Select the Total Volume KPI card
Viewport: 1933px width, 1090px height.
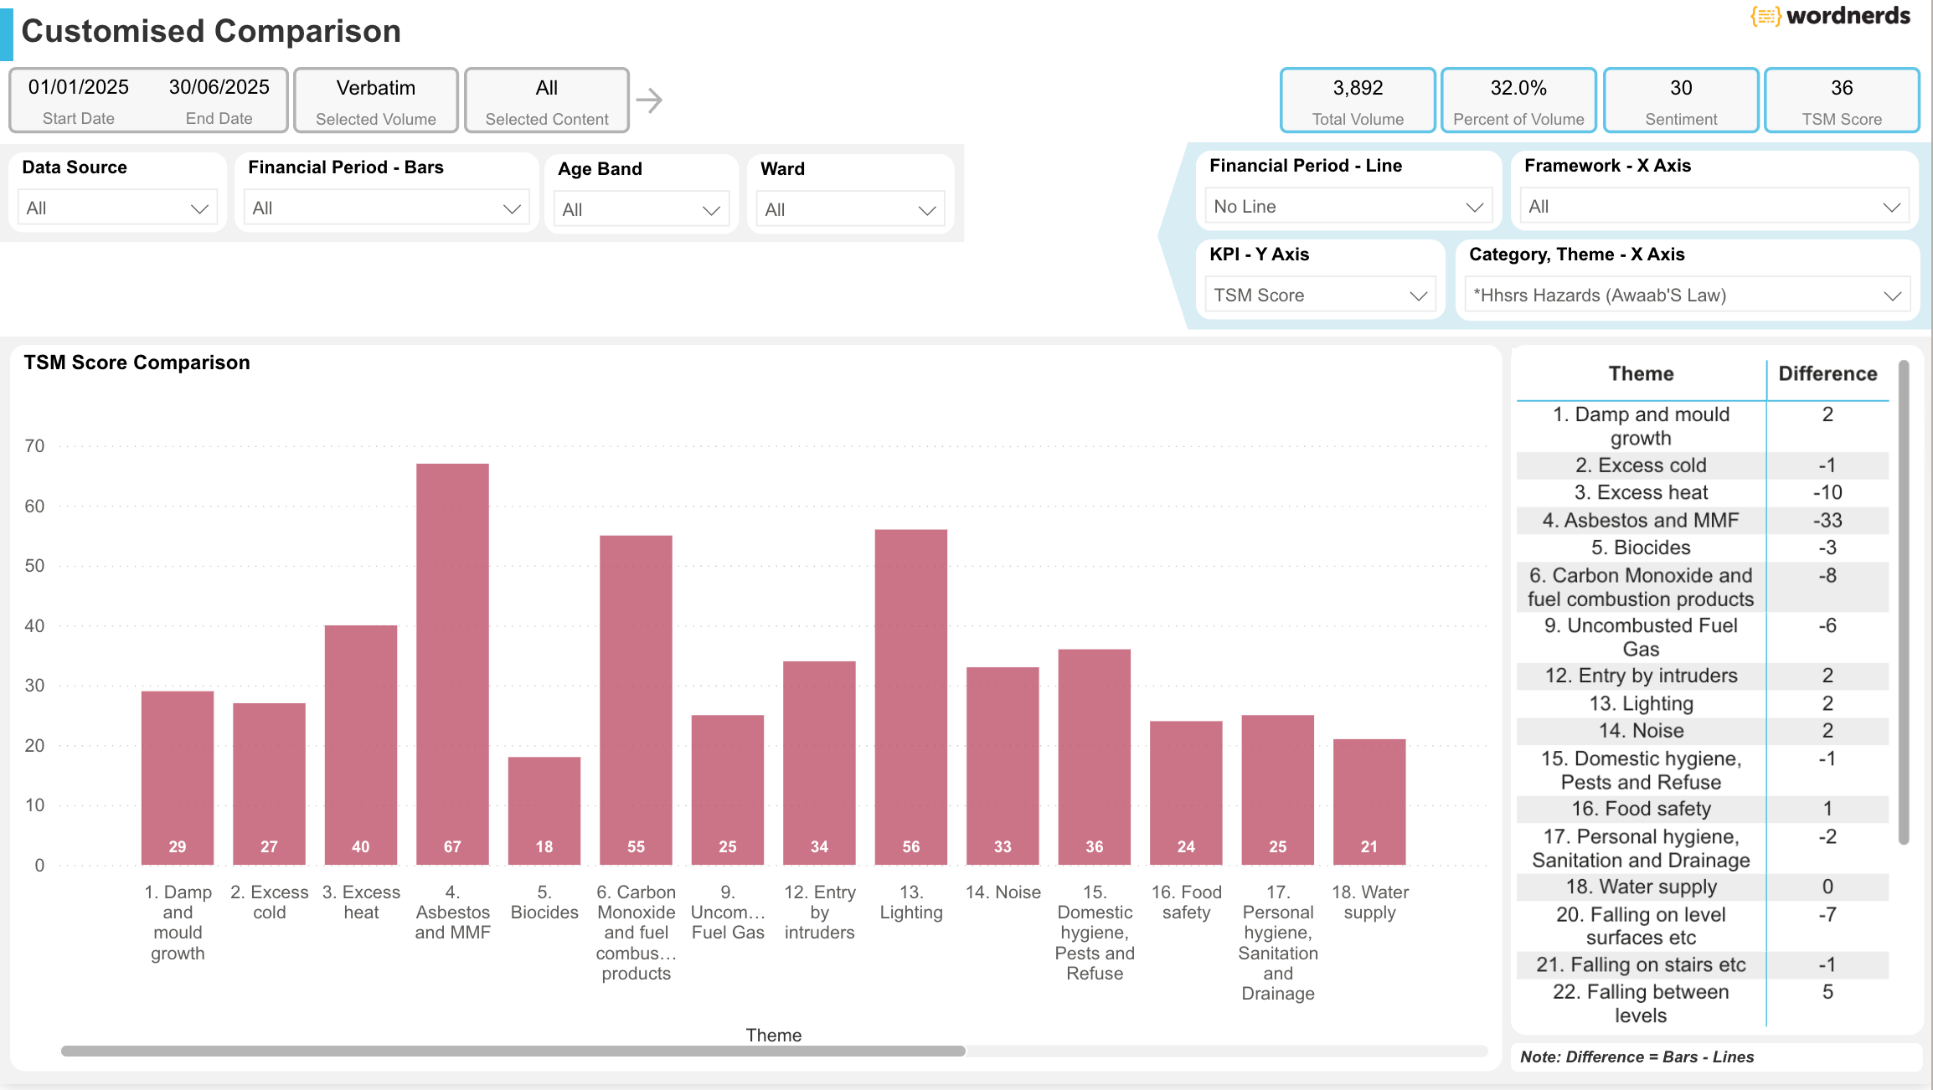1357,100
